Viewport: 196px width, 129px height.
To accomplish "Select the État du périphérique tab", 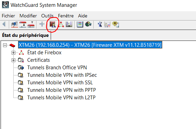I will pyautogui.click(x=25, y=35).
